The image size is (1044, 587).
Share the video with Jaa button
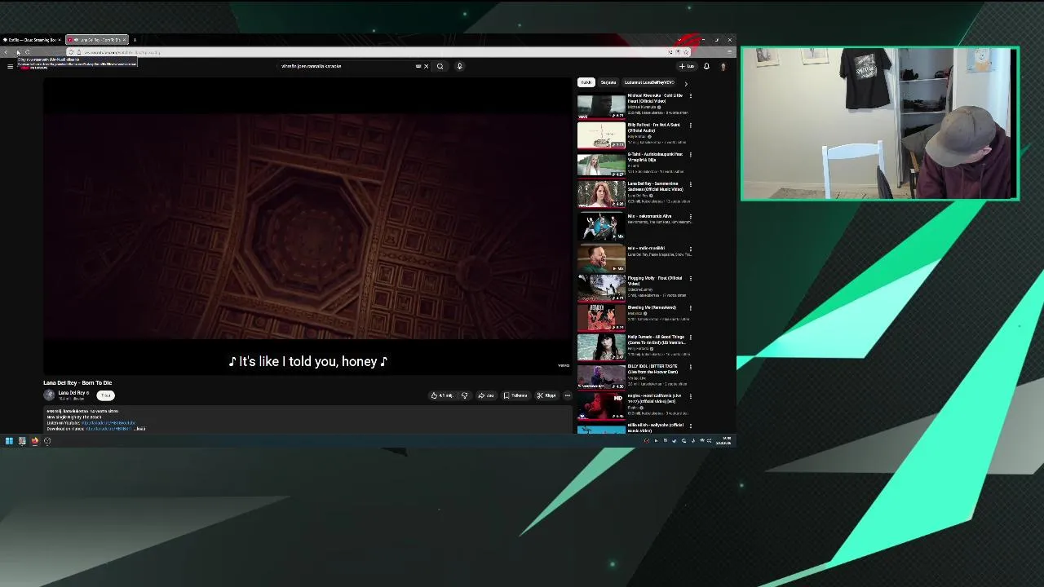[486, 395]
